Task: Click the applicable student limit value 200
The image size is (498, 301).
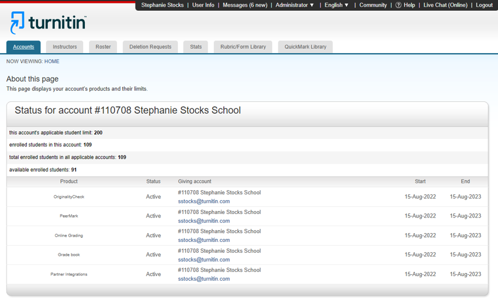Action: point(98,132)
